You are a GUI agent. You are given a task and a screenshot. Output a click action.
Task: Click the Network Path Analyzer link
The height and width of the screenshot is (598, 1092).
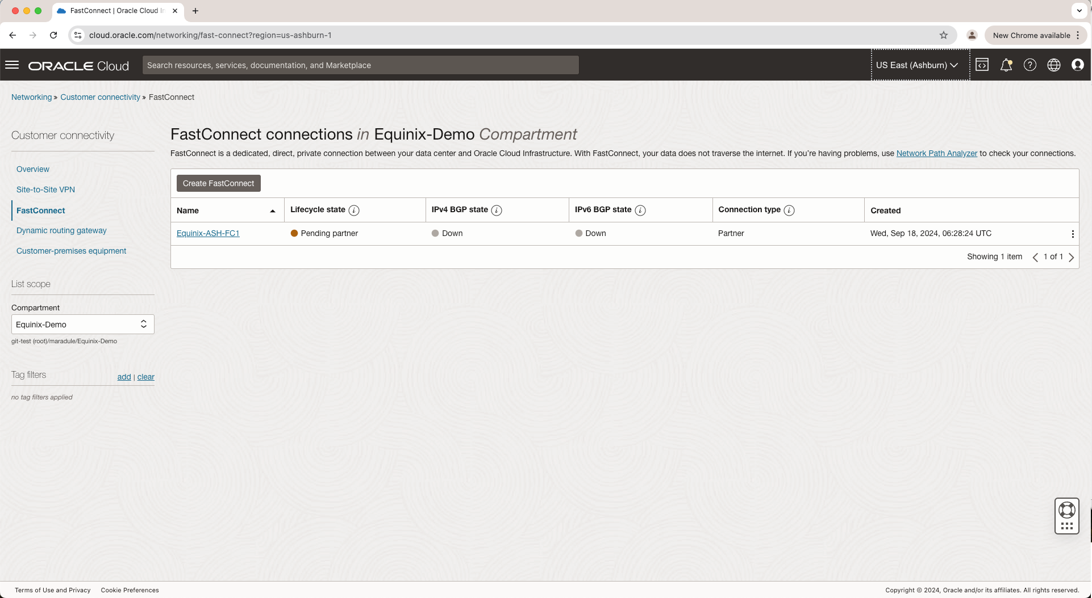point(936,153)
